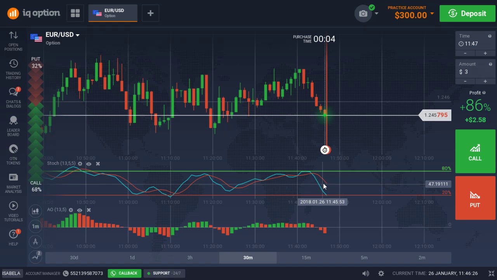
Task: Open the drawing tools icon
Action: pos(35,241)
